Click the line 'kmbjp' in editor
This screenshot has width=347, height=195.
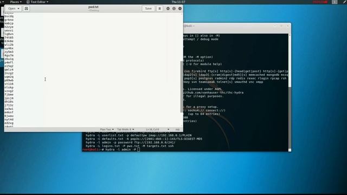[9, 23]
